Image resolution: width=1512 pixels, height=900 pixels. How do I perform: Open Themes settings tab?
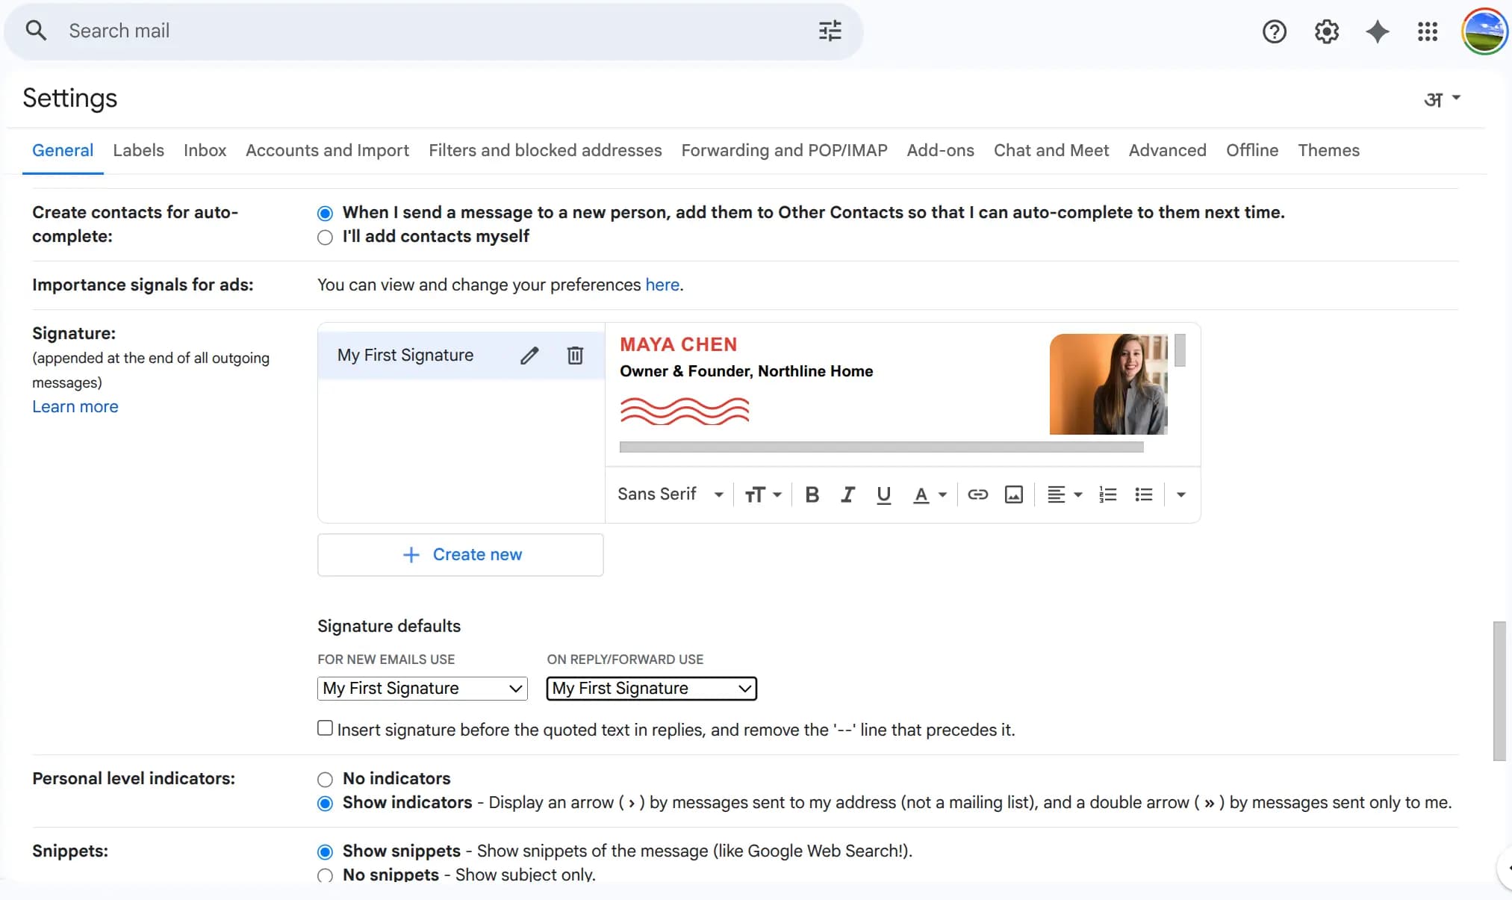click(1328, 150)
